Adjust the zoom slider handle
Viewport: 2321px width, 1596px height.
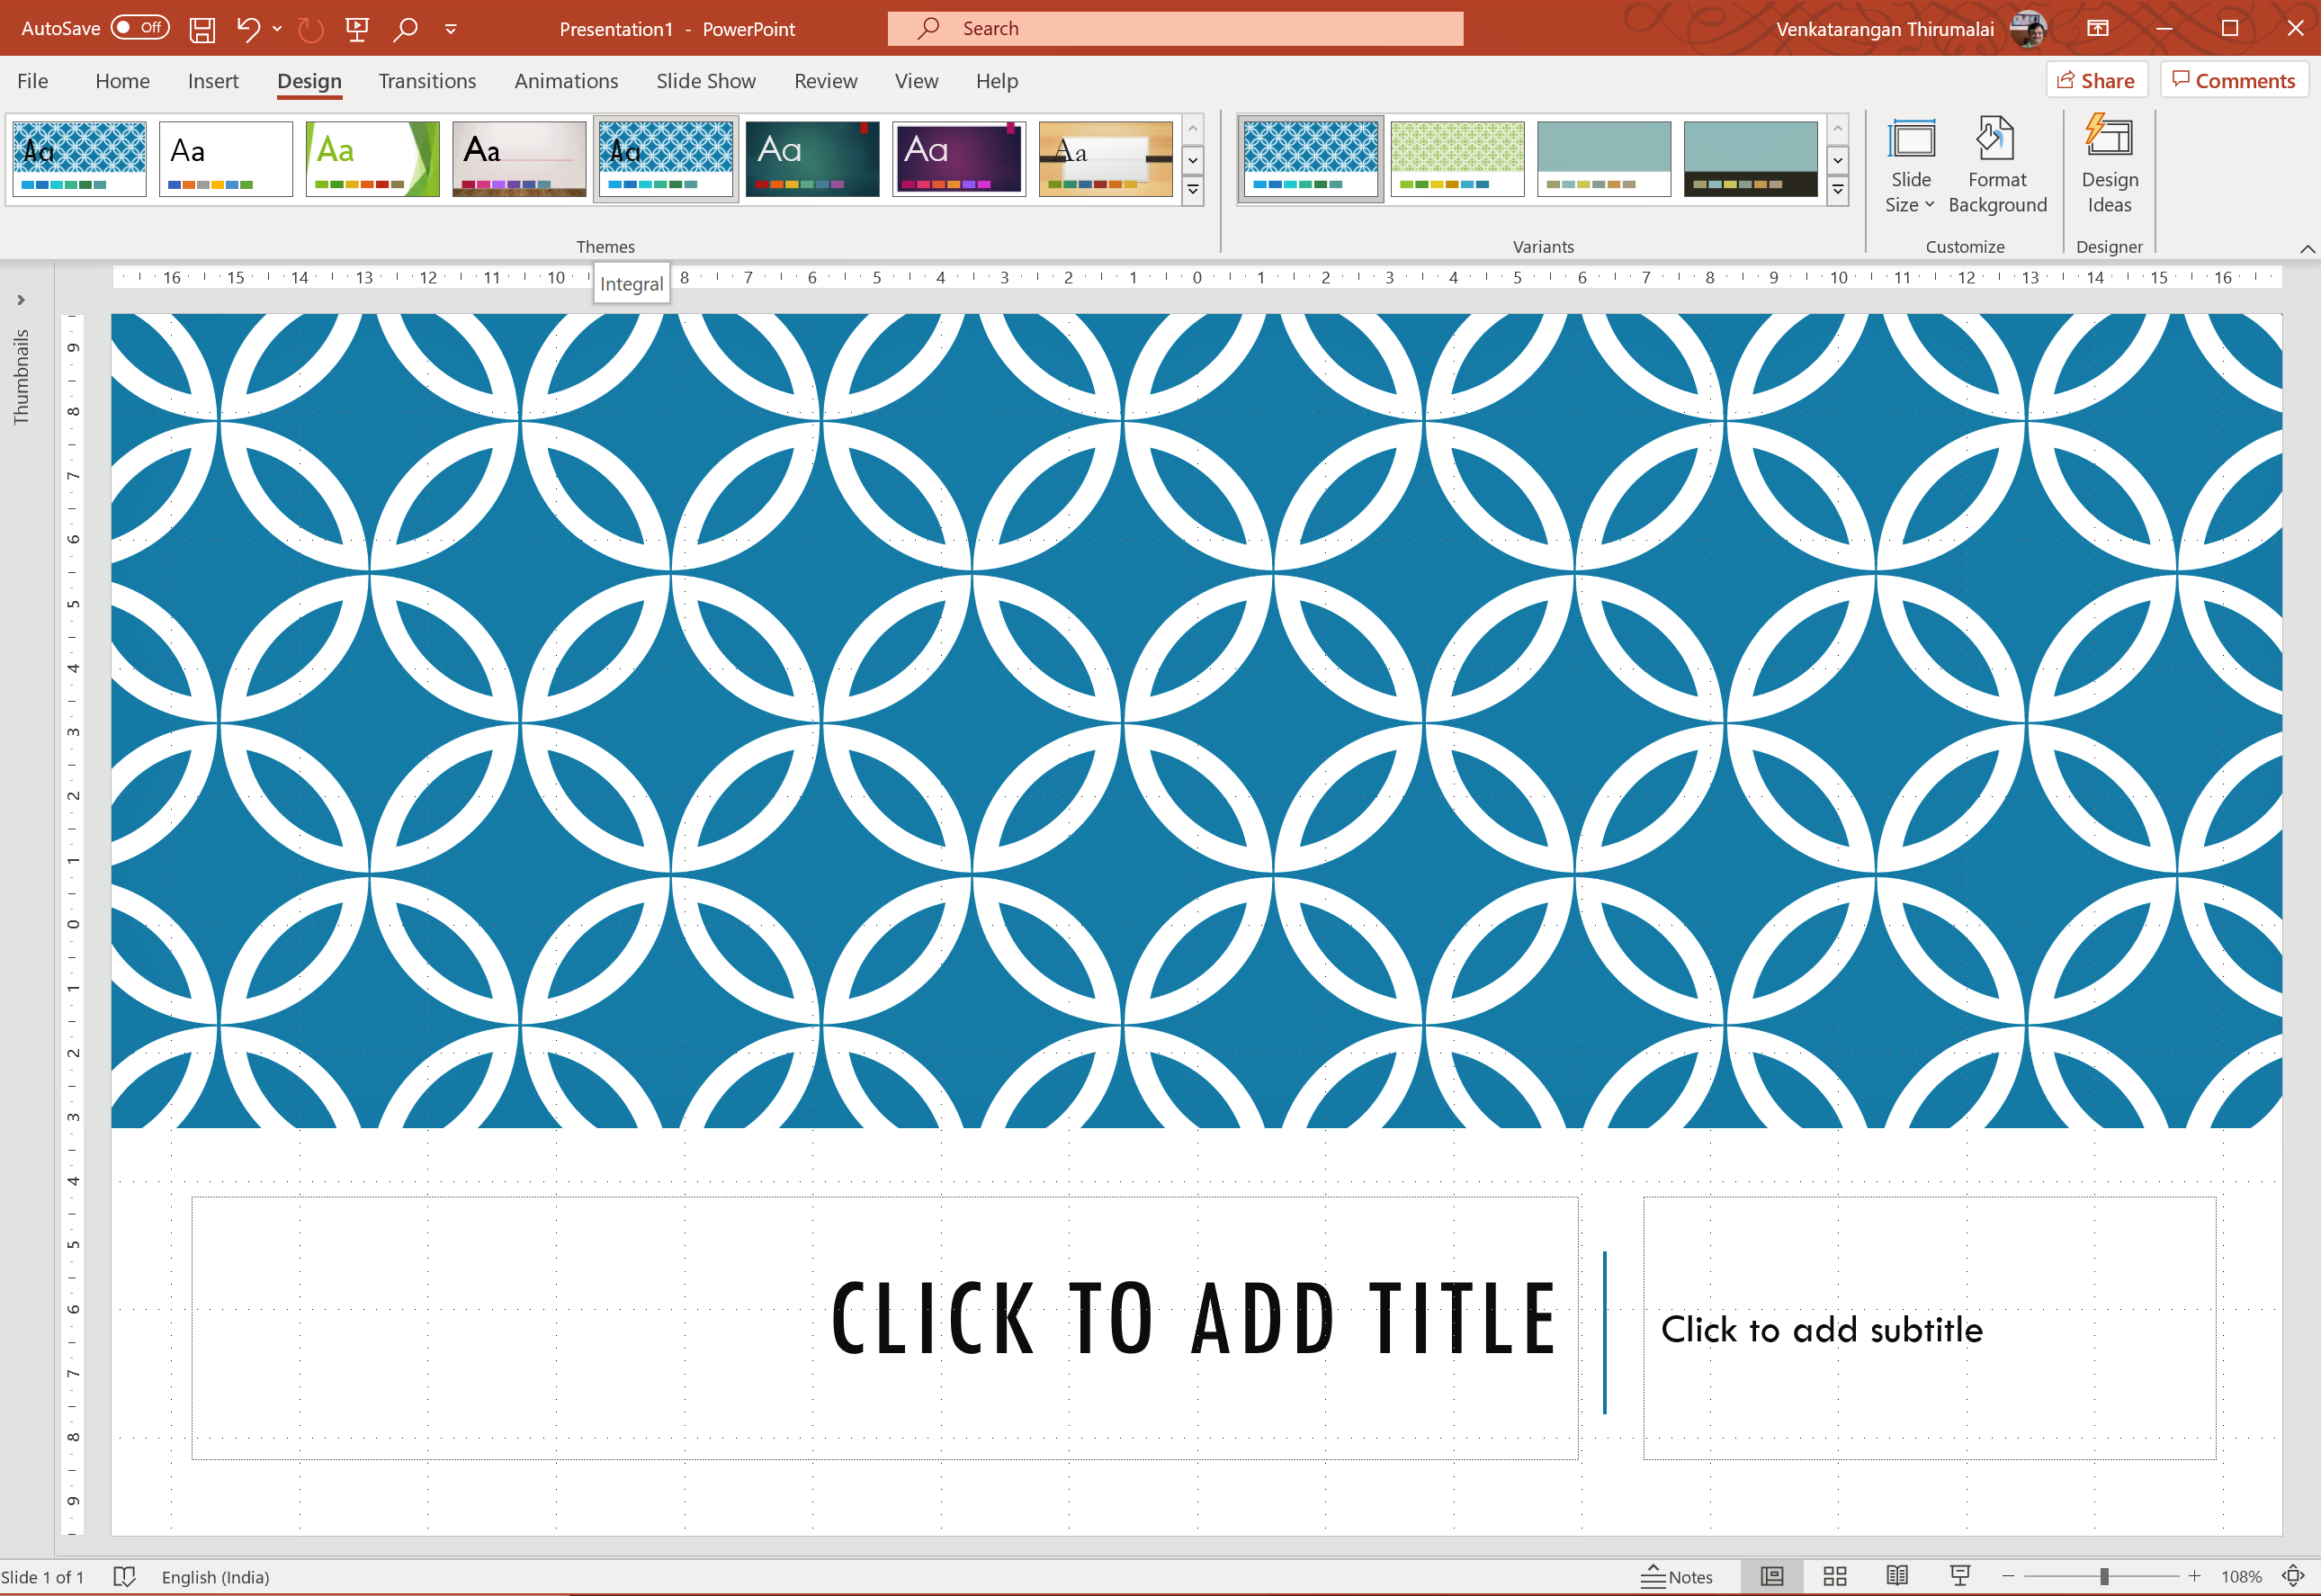(x=2104, y=1577)
